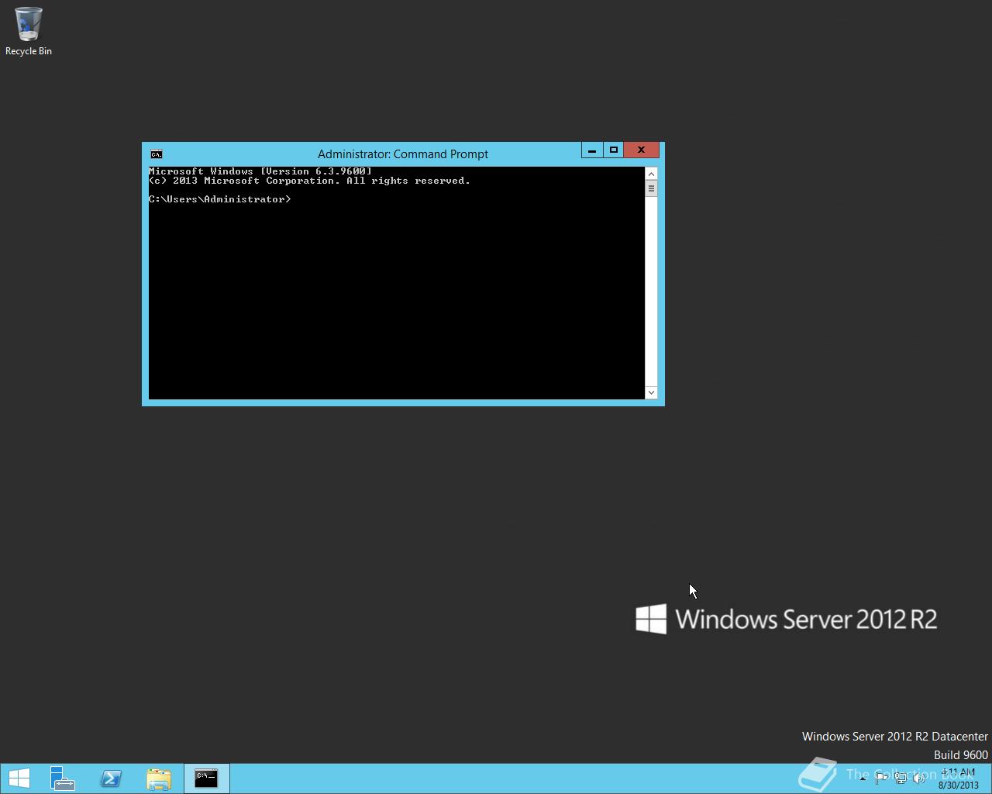Show hidden tray icons arrow
Image resolution: width=992 pixels, height=794 pixels.
[x=863, y=778]
